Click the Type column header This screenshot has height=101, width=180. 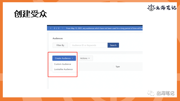(118, 67)
